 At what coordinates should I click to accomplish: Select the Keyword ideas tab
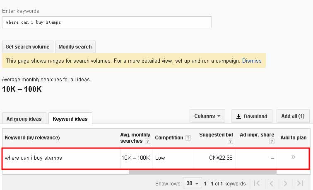click(70, 119)
